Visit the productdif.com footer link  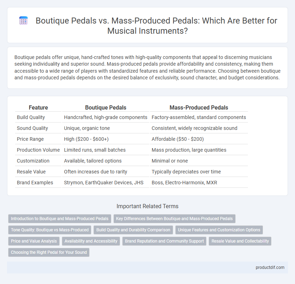270,268
